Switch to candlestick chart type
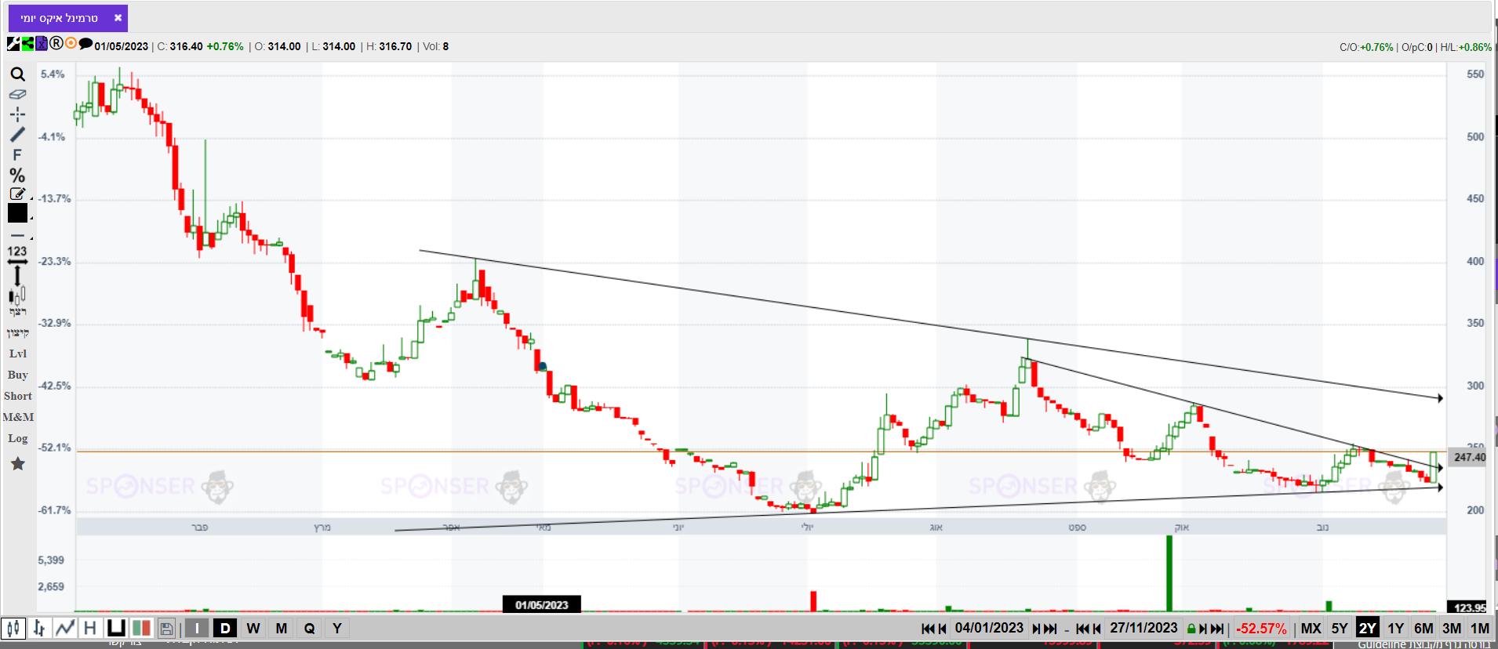 pos(13,628)
